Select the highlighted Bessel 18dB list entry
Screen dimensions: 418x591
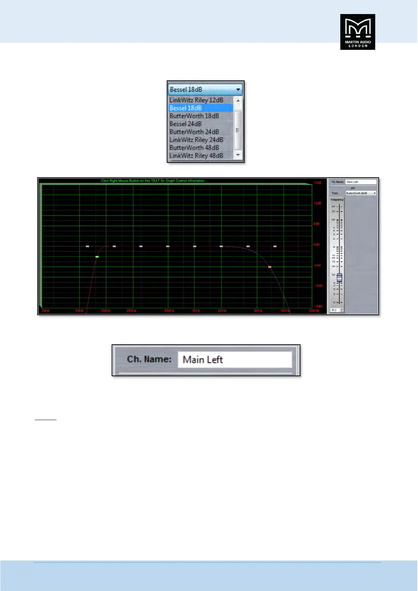(x=200, y=108)
